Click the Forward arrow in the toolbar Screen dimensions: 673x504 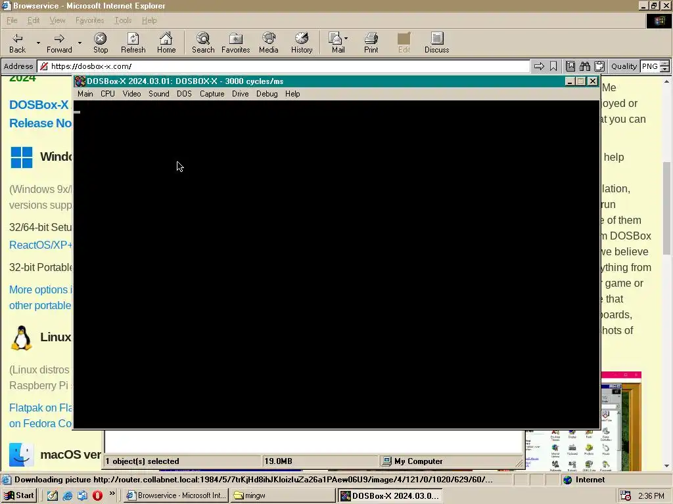(x=59, y=43)
